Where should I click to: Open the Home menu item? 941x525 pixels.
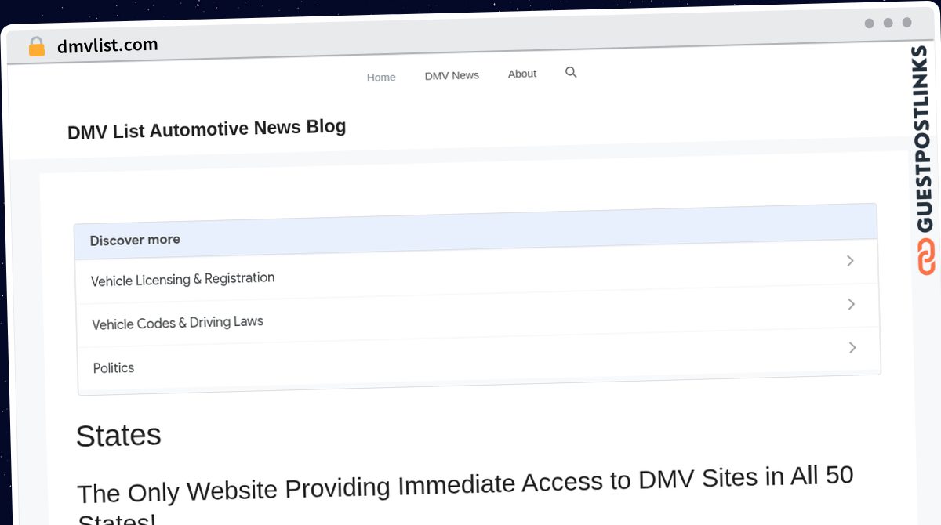point(381,77)
